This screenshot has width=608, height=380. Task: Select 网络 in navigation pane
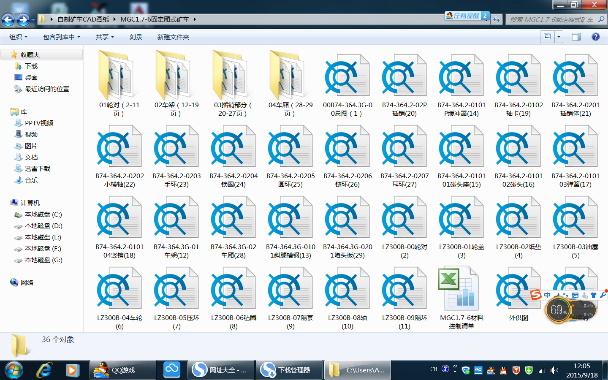coord(27,282)
